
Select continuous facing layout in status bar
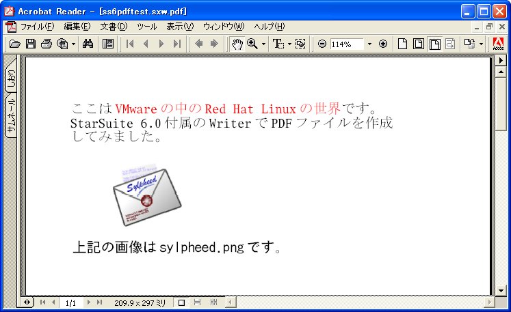point(213,302)
